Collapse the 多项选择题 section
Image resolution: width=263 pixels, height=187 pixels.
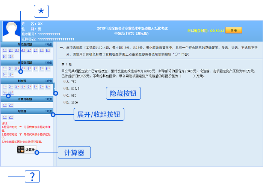(49, 63)
